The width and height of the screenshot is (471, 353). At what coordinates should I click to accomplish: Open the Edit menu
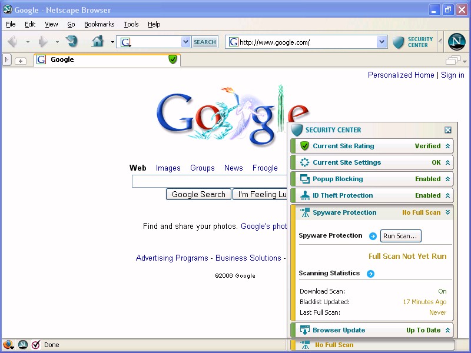[30, 24]
